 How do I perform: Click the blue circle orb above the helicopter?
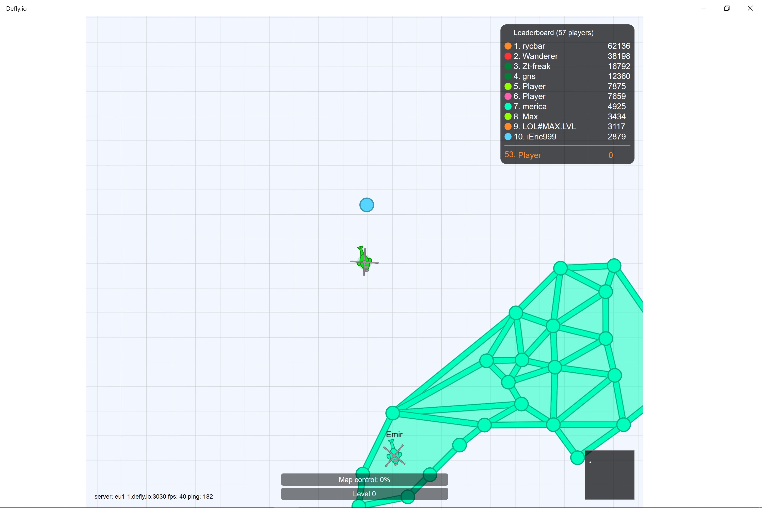pyautogui.click(x=367, y=205)
